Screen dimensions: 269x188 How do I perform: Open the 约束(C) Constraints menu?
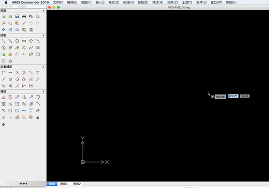click(173, 2)
